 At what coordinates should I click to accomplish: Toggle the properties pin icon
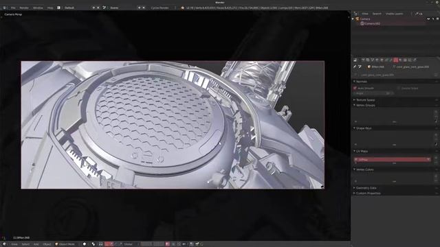click(355, 67)
